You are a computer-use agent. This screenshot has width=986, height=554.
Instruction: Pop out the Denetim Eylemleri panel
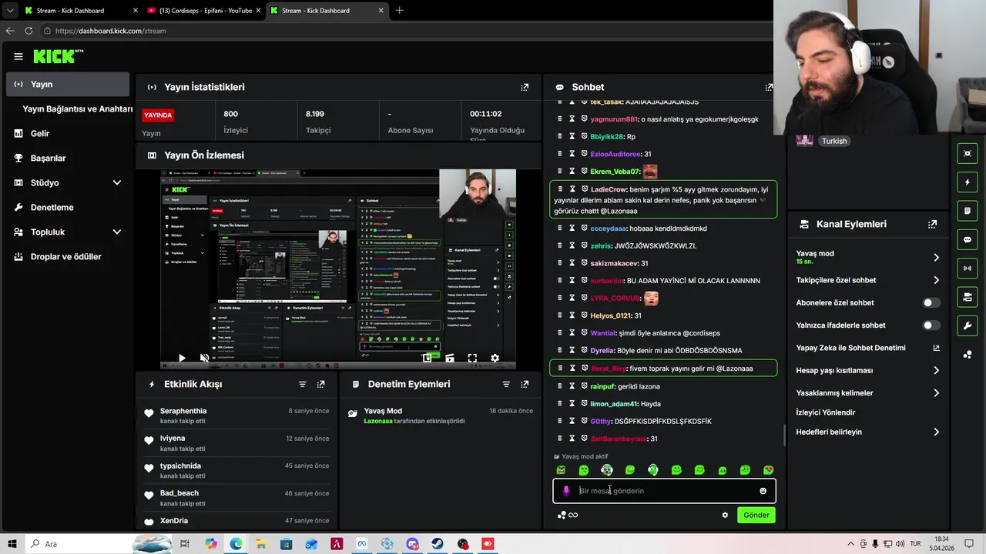click(x=525, y=384)
